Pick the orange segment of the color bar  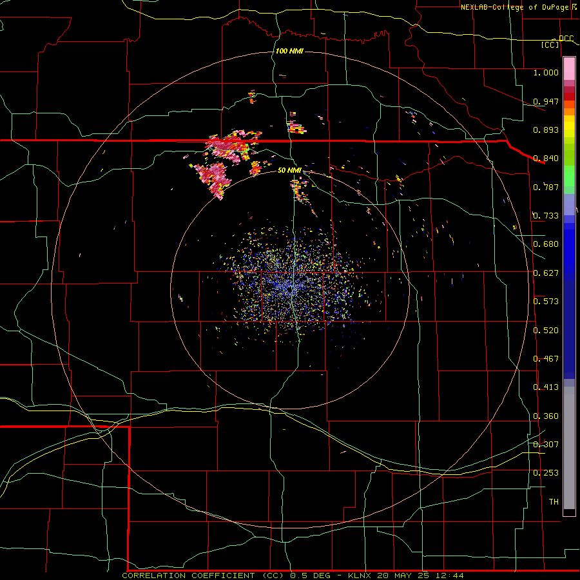click(569, 108)
